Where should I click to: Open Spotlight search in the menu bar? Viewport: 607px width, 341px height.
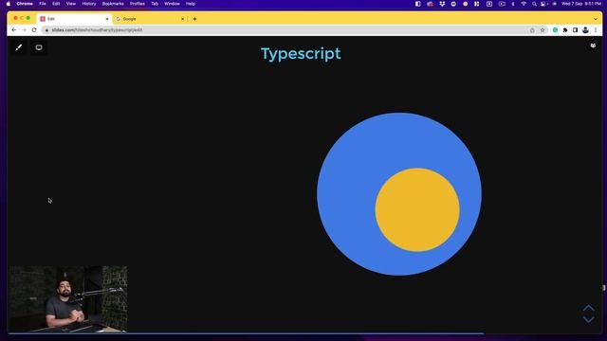pyautogui.click(x=534, y=4)
